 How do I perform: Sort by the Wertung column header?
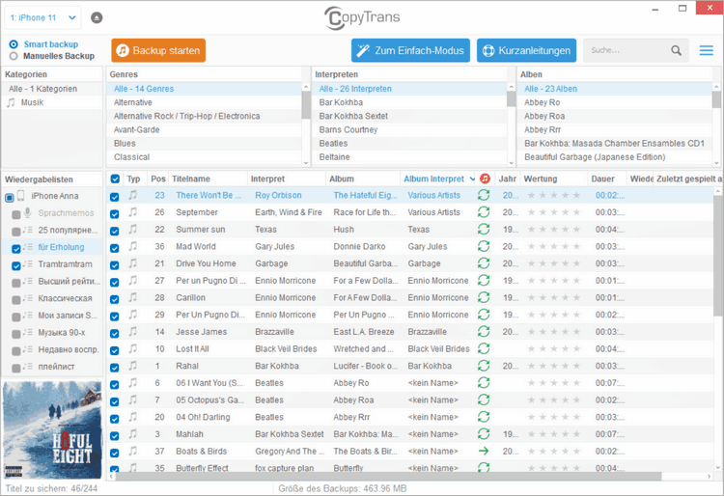coord(541,179)
